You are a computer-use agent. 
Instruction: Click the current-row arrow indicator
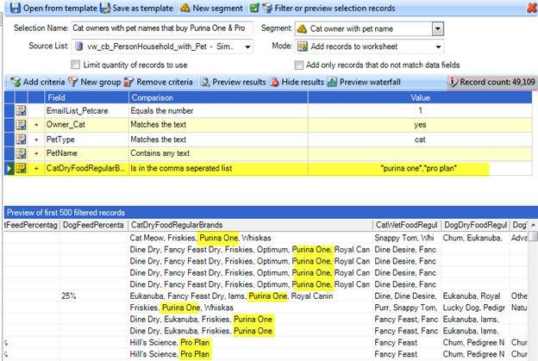(9, 168)
